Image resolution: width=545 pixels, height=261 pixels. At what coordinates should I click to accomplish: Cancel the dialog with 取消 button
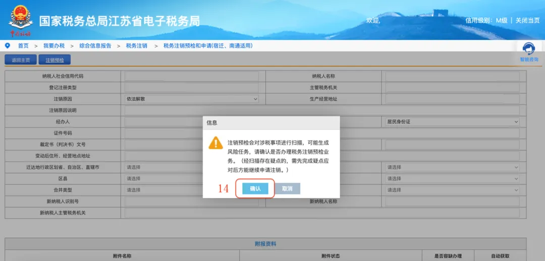pyautogui.click(x=287, y=188)
